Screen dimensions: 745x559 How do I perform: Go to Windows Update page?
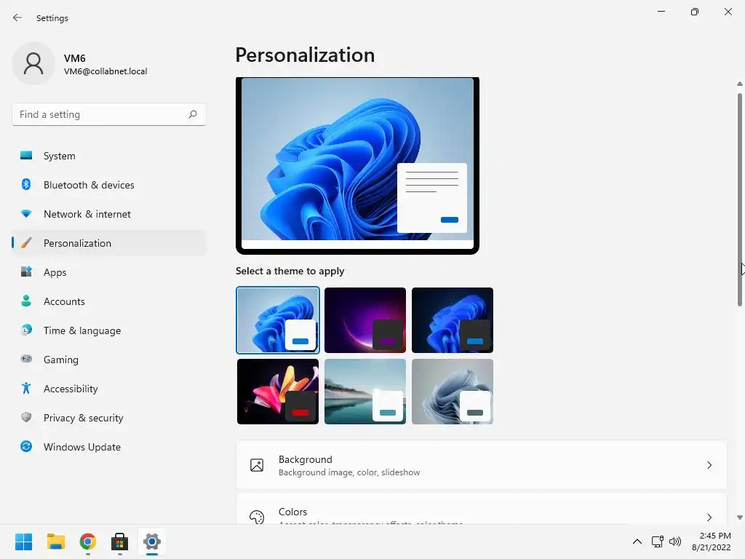(x=109, y=447)
